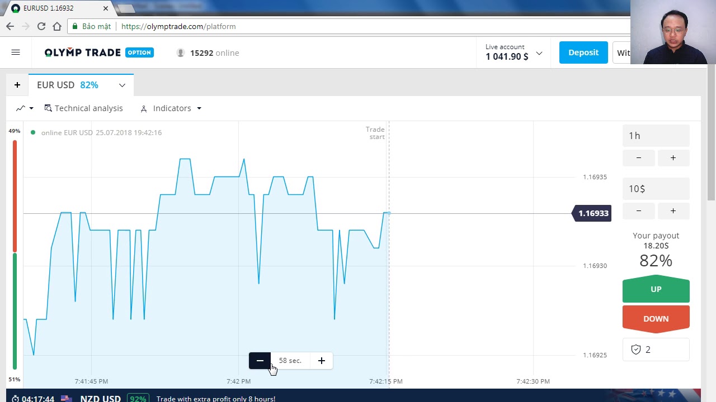Click the online users person icon
The width and height of the screenshot is (716, 402).
[x=180, y=52]
